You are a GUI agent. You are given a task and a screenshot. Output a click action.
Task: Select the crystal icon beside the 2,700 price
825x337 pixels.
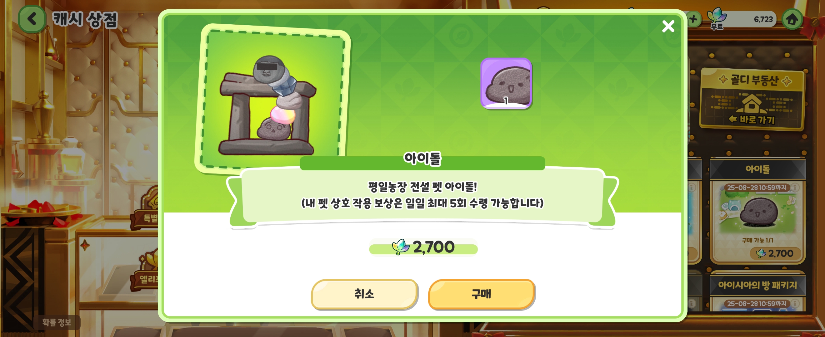tap(400, 247)
